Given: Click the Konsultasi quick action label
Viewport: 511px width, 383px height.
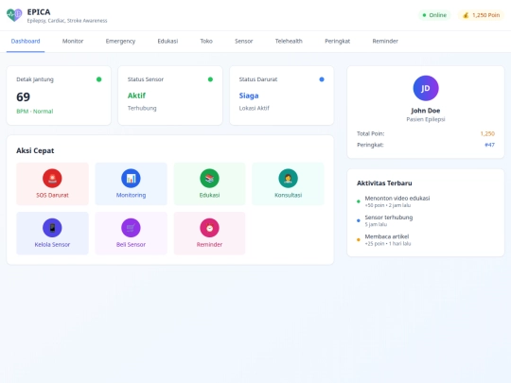Looking at the screenshot, I should [x=288, y=195].
